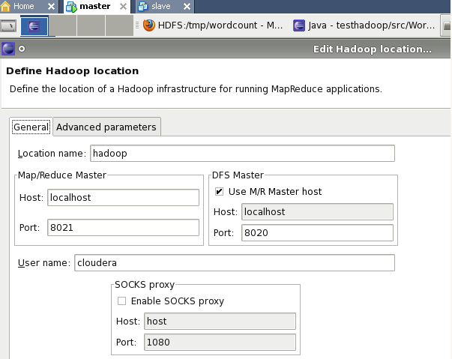Click the Firefox icon in the taskbar
The width and height of the screenshot is (452, 359).
[x=149, y=25]
